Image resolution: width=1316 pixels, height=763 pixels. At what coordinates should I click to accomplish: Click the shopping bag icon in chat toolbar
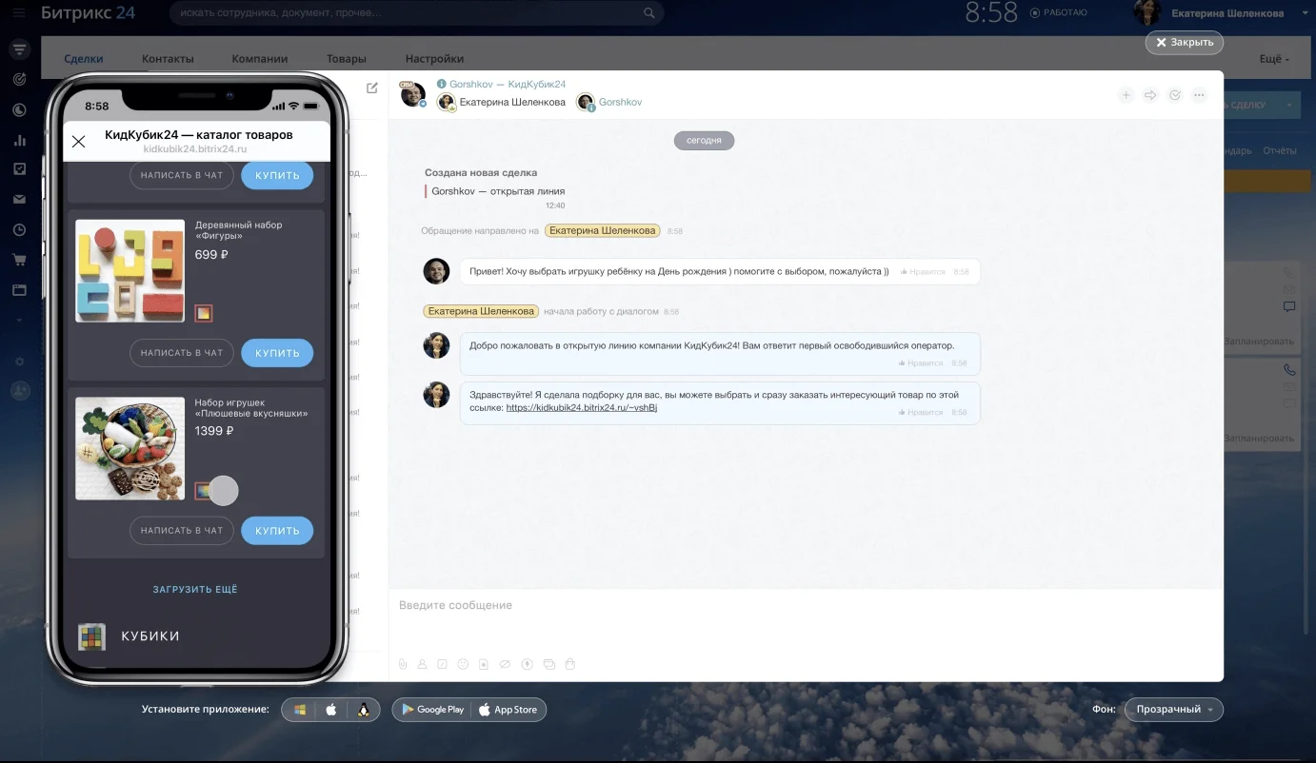coord(570,664)
